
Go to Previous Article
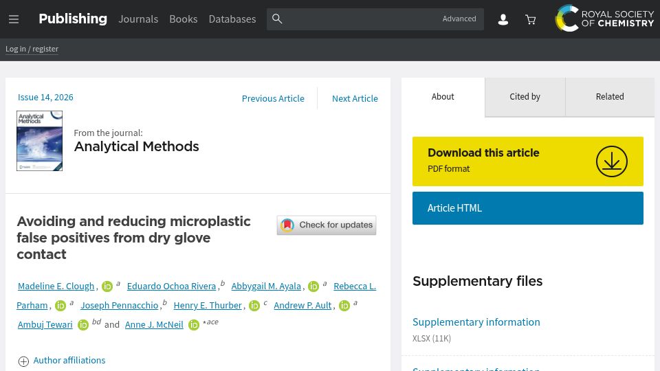[273, 98]
